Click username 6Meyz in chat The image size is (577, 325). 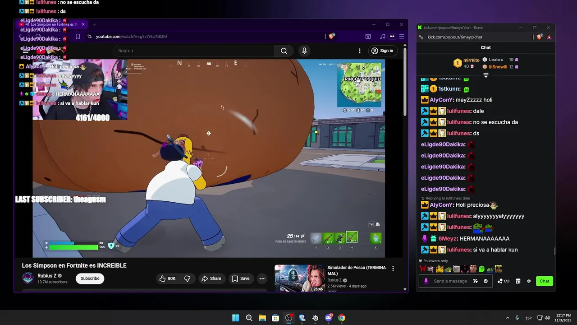point(448,238)
